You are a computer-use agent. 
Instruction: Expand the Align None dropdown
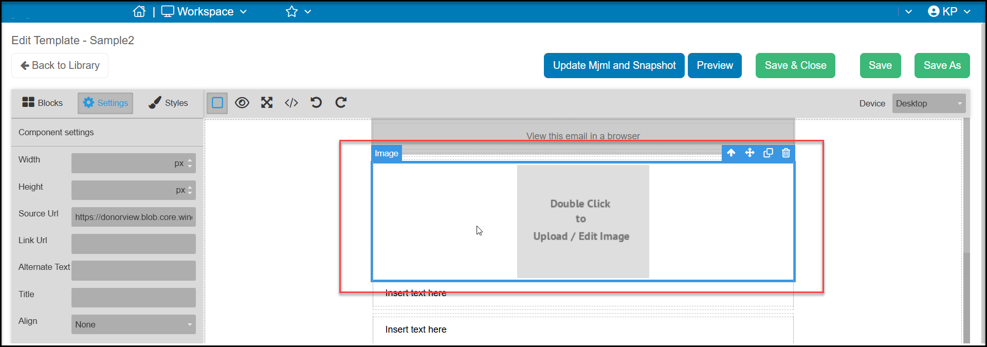(x=134, y=324)
